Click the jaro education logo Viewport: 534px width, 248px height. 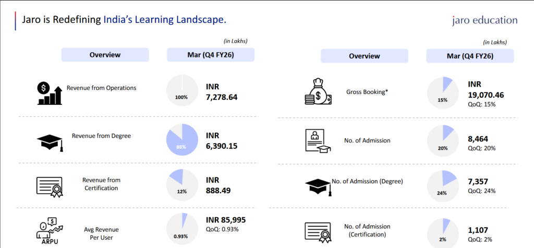click(485, 20)
